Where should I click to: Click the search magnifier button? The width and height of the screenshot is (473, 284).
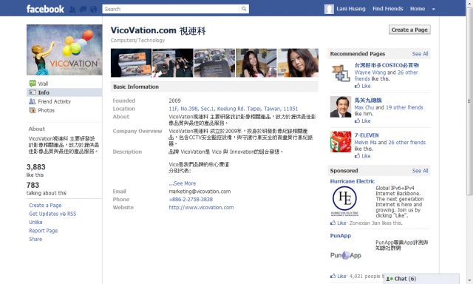244,9
